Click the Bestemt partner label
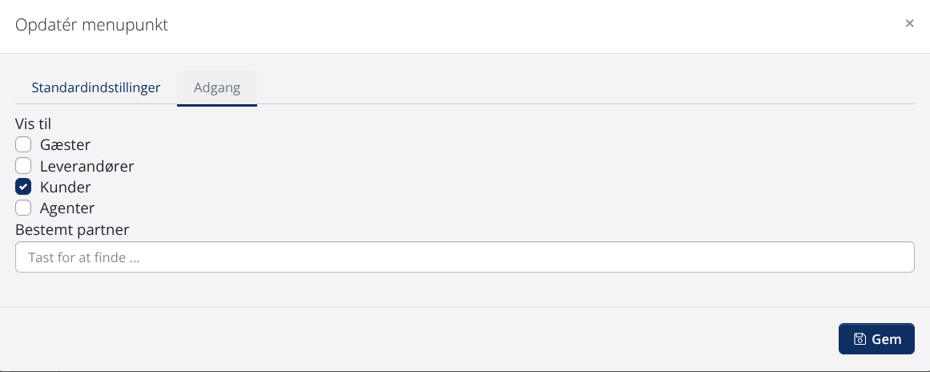 pos(72,229)
